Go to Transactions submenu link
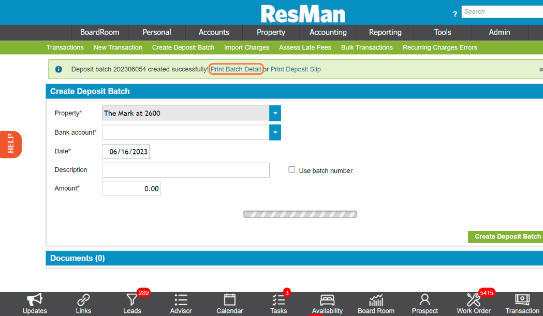543x316 pixels. coord(65,48)
